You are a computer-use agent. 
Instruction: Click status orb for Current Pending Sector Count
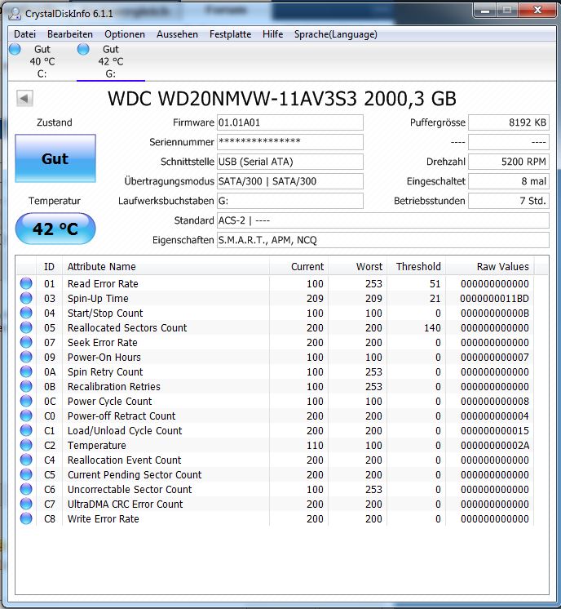point(26,474)
